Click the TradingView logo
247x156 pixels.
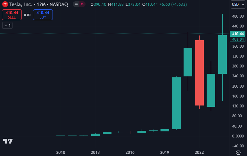8,141
